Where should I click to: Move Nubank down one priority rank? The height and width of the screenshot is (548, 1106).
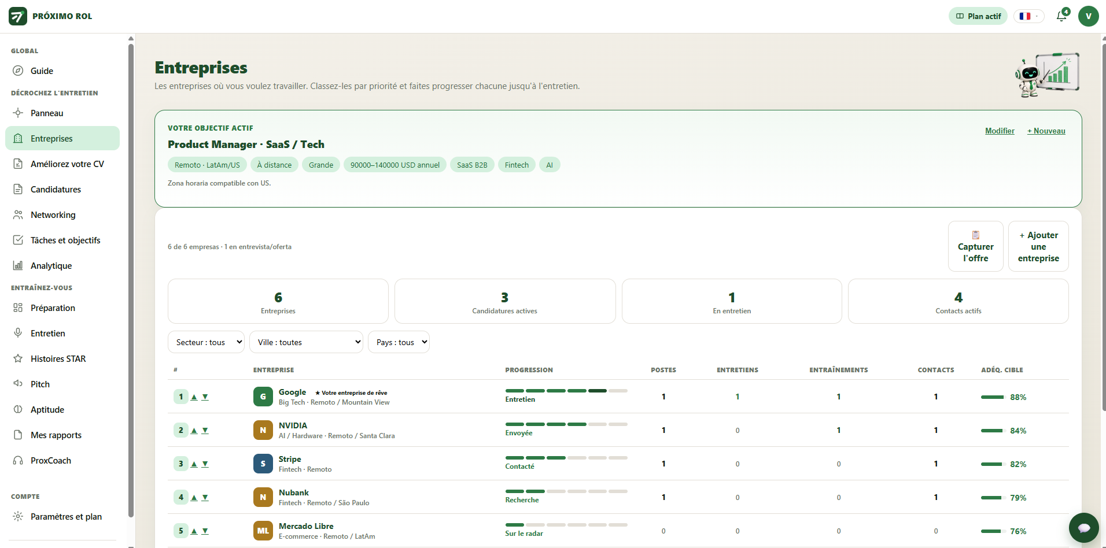tap(205, 498)
